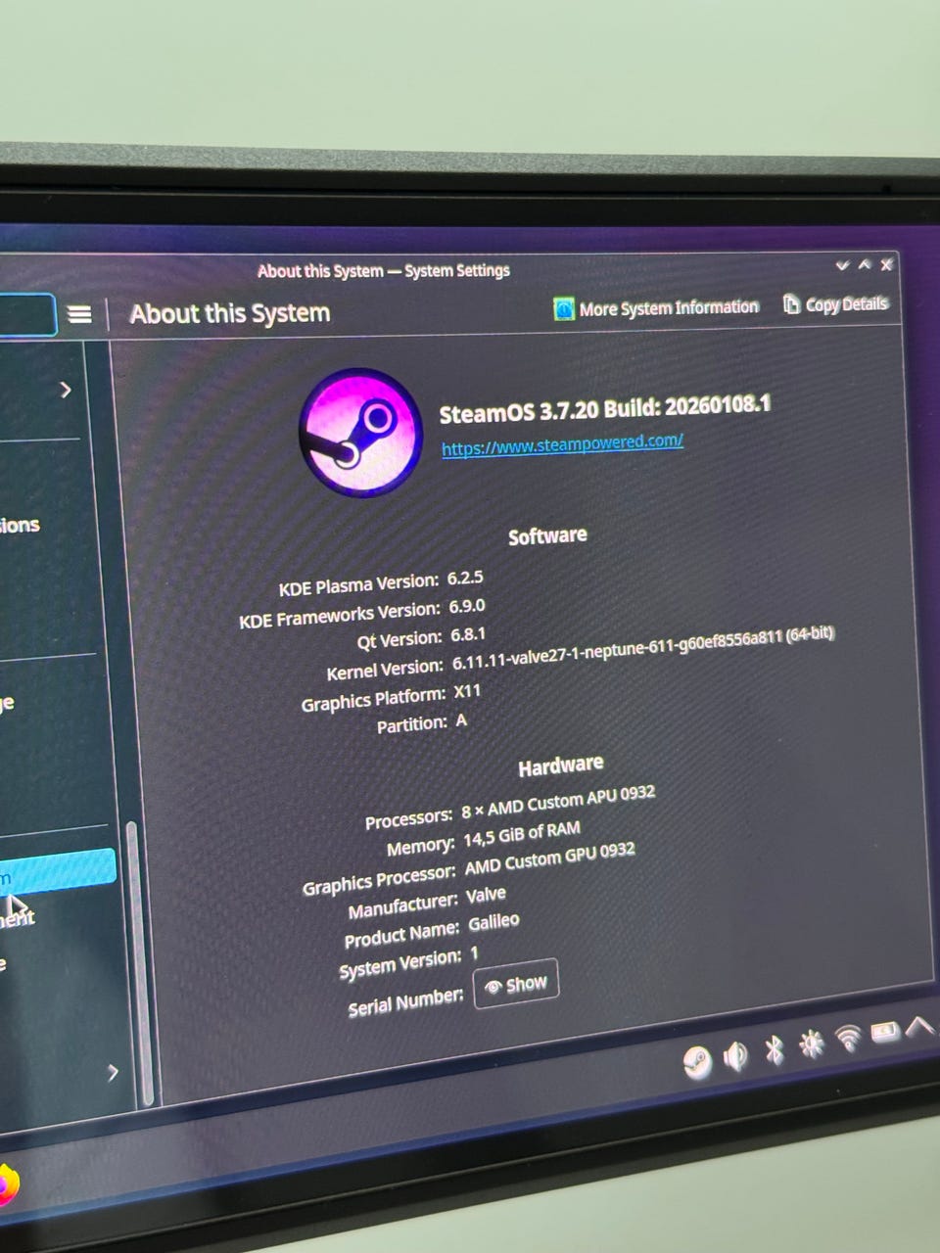The image size is (940, 1253).
Task: Click the Graphics Processor value 'AMD Custom GPU 0932'
Action: pyautogui.click(x=549, y=859)
